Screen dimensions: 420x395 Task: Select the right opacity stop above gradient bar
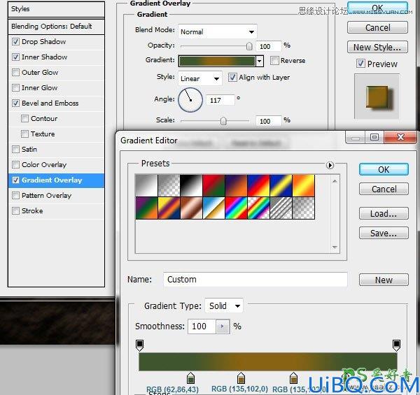coord(396,345)
